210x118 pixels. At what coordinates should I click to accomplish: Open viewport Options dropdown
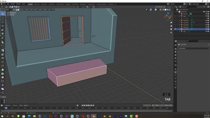[169, 7]
